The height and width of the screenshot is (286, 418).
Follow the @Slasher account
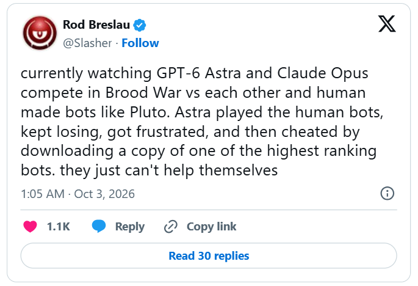tap(140, 43)
